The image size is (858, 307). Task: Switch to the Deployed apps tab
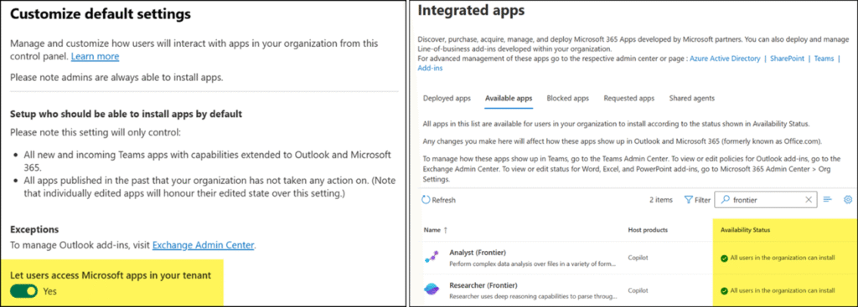click(447, 99)
